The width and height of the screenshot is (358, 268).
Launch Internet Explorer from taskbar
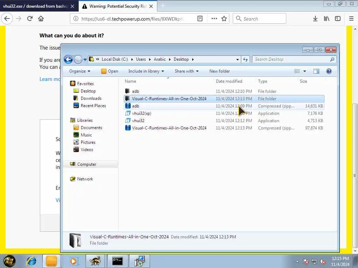[31, 261]
